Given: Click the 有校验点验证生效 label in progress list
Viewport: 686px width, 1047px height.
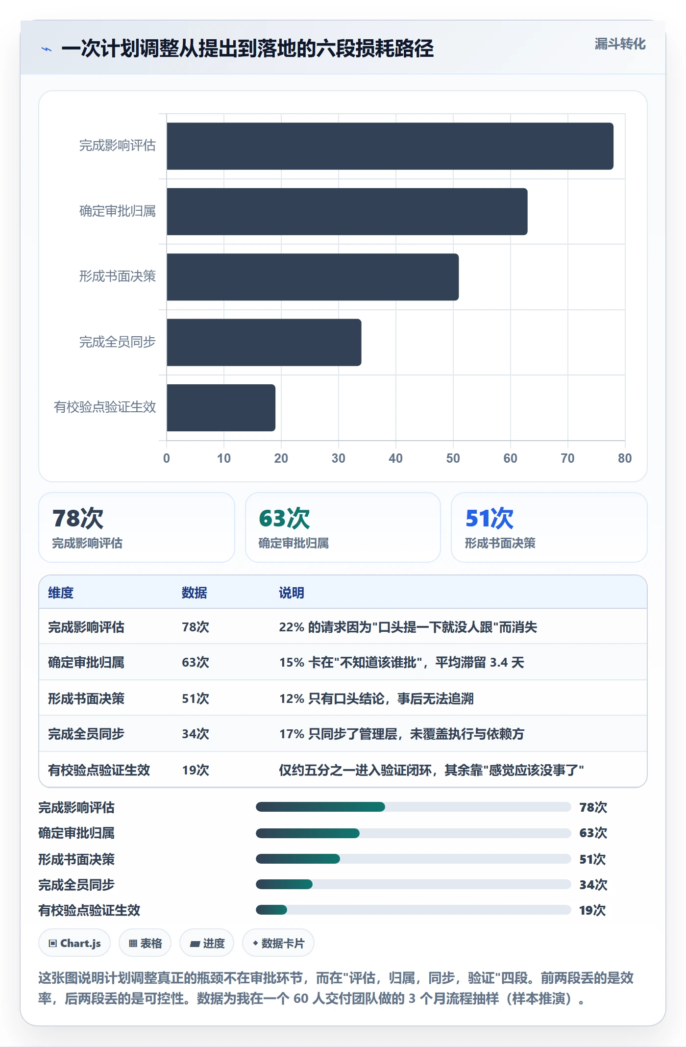Looking at the screenshot, I should (89, 910).
